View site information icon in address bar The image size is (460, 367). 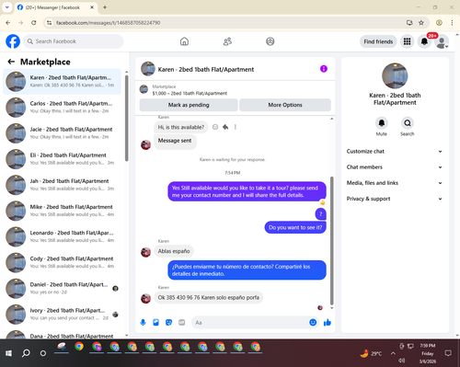[x=49, y=23]
